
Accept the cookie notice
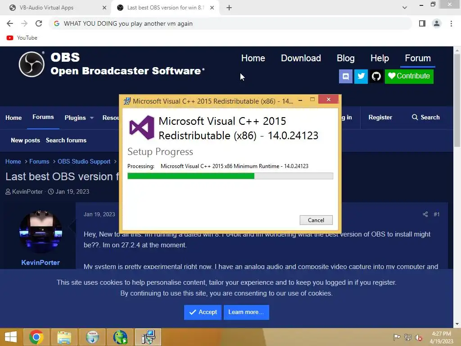tap(203, 312)
